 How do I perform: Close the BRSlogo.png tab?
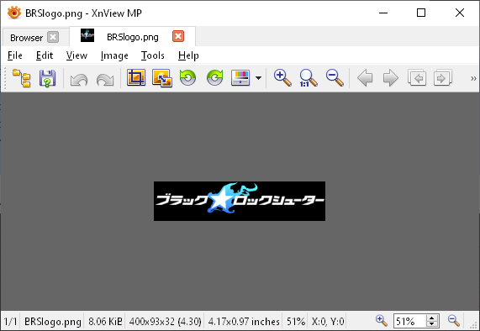[x=178, y=36]
